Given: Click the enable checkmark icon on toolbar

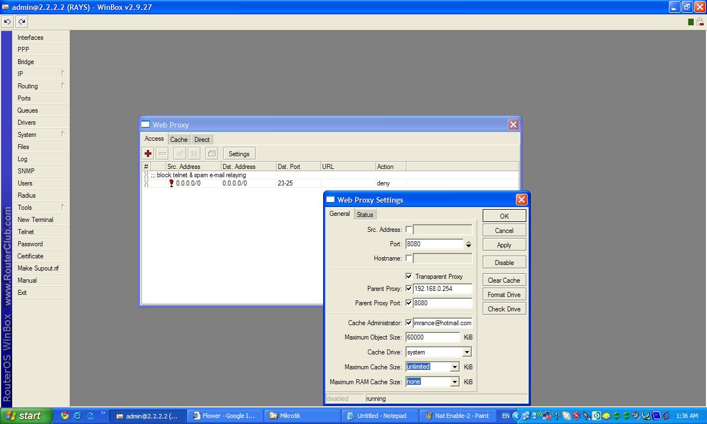Looking at the screenshot, I should click(x=179, y=153).
